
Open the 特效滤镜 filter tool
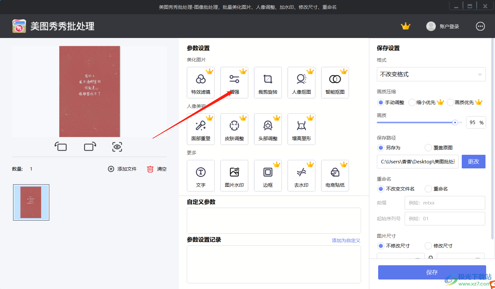[x=201, y=83]
